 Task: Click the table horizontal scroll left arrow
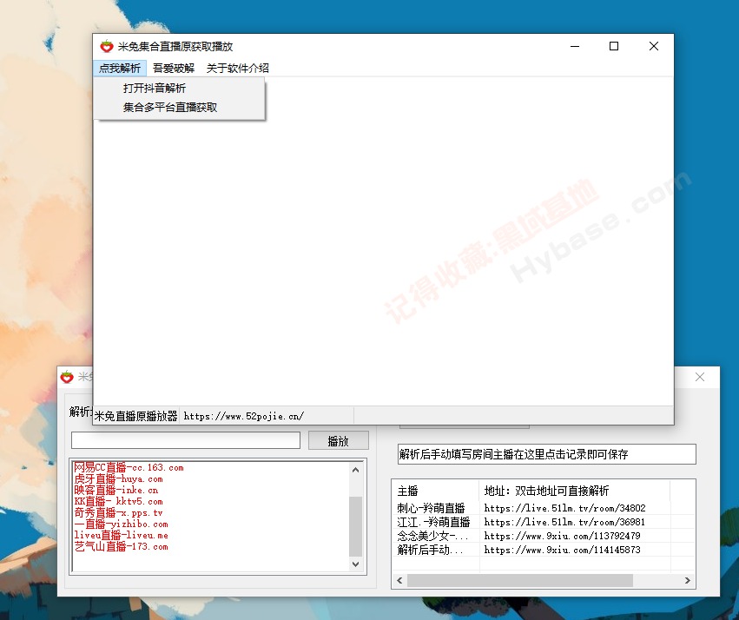(x=399, y=580)
